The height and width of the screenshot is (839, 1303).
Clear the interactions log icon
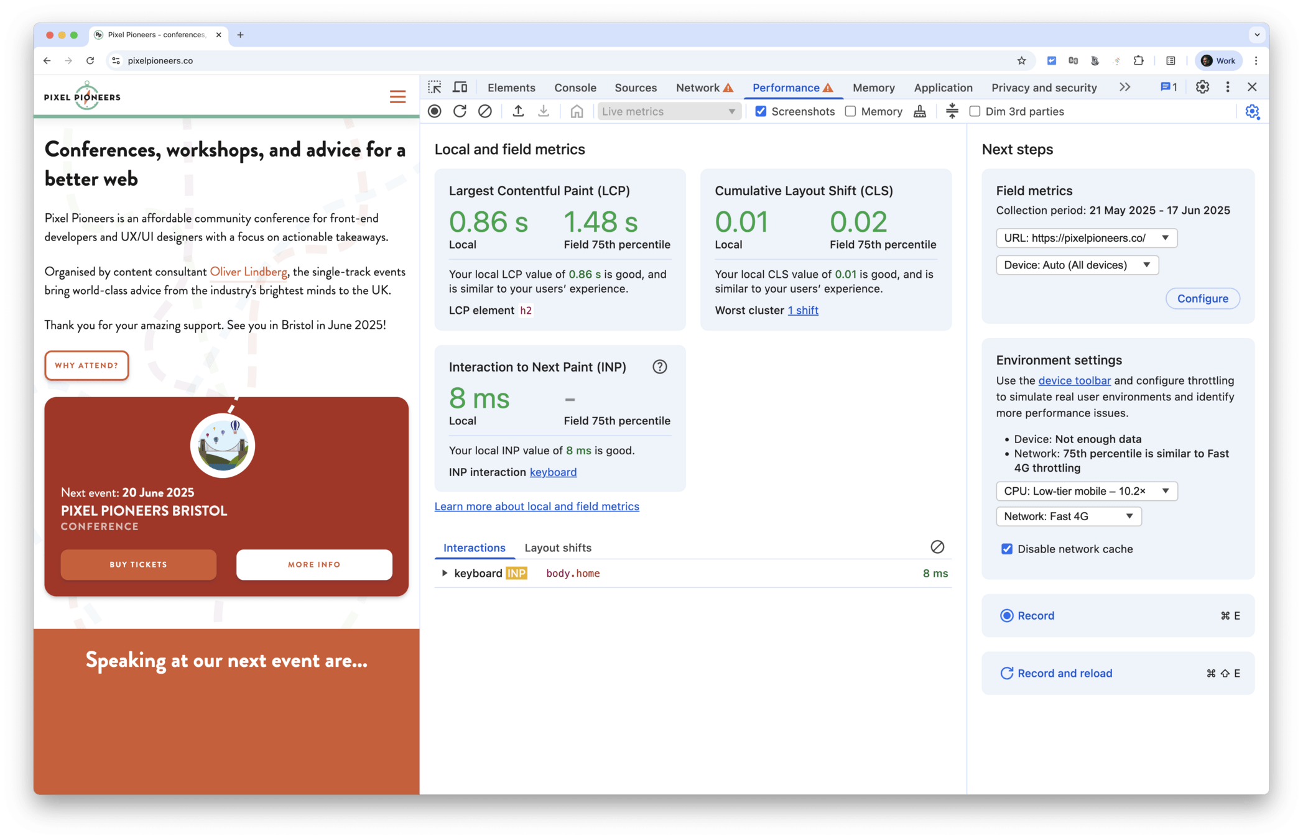click(x=937, y=547)
